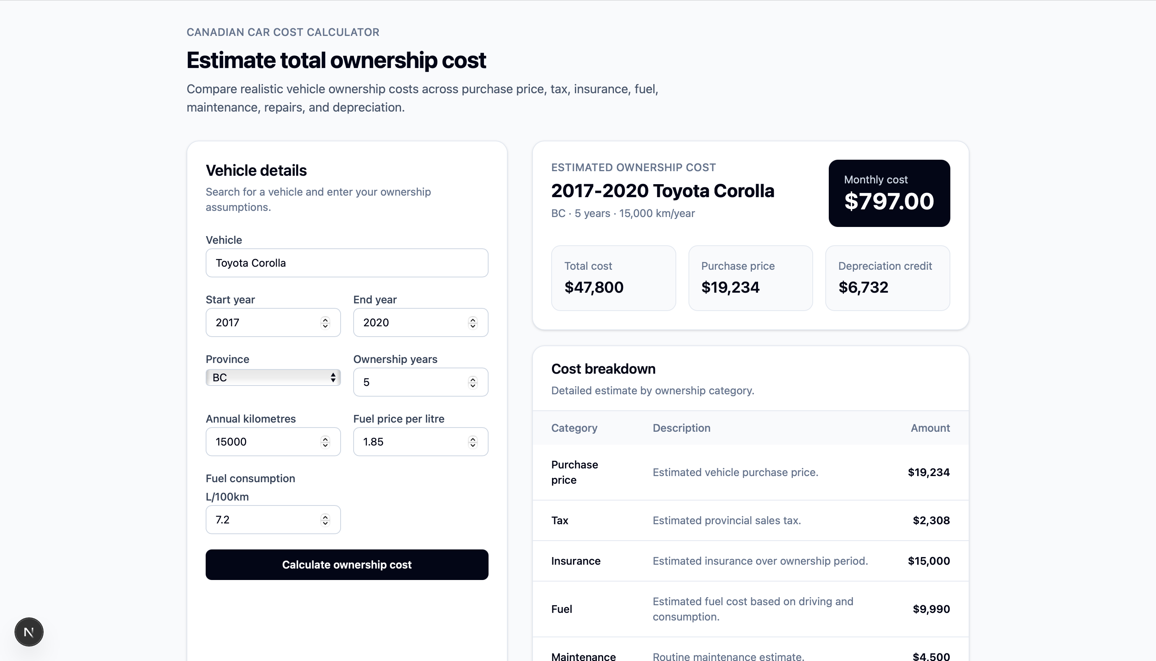The image size is (1156, 661).
Task: Click the Start year stepper arrows
Action: (x=325, y=322)
